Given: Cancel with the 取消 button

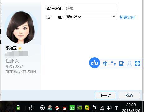Looking at the screenshot, I should pyautogui.click(x=129, y=95).
